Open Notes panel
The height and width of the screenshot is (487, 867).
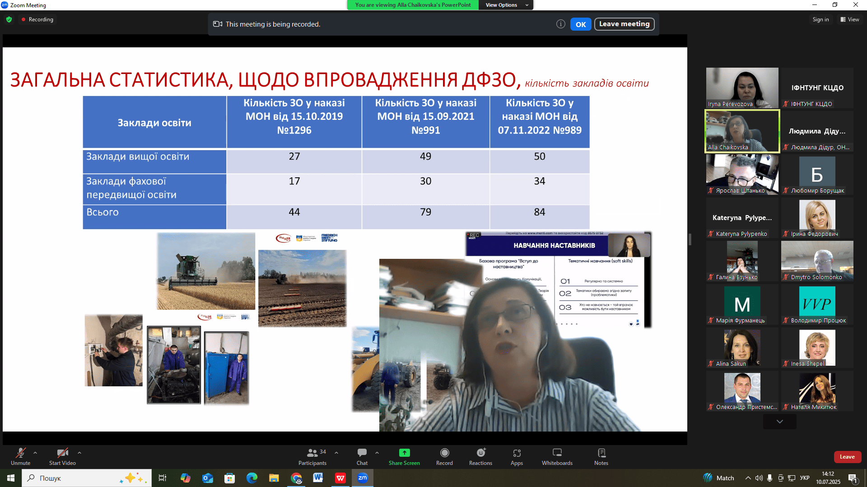point(601,456)
